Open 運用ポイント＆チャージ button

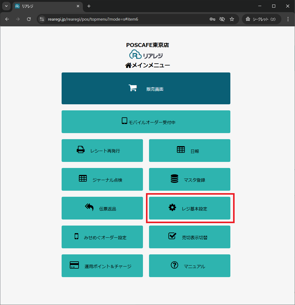coord(102,266)
